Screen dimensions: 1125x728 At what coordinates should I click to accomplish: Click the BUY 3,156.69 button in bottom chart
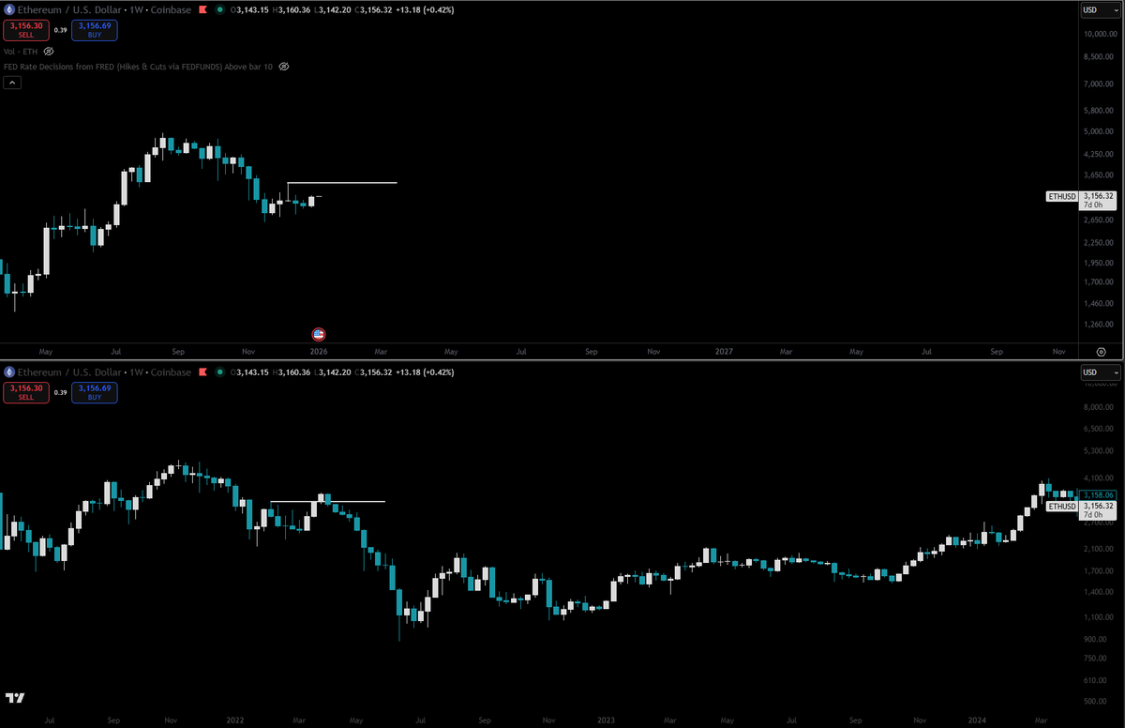coord(95,392)
